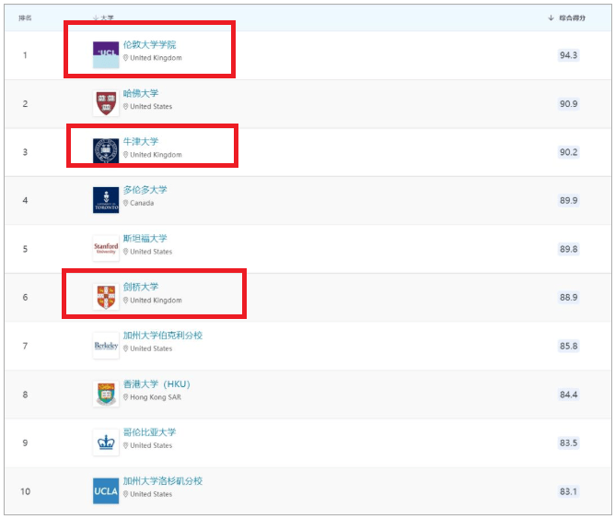
Task: Click location pin beside UCL's United Kingdom
Action: coord(125,58)
